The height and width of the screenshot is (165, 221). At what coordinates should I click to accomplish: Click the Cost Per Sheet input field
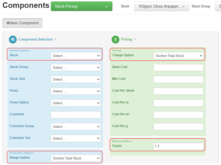tap(178, 91)
